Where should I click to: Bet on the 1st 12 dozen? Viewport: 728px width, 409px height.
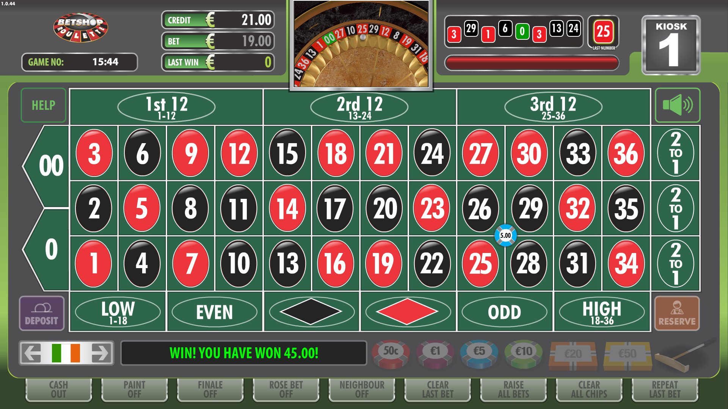(x=166, y=107)
